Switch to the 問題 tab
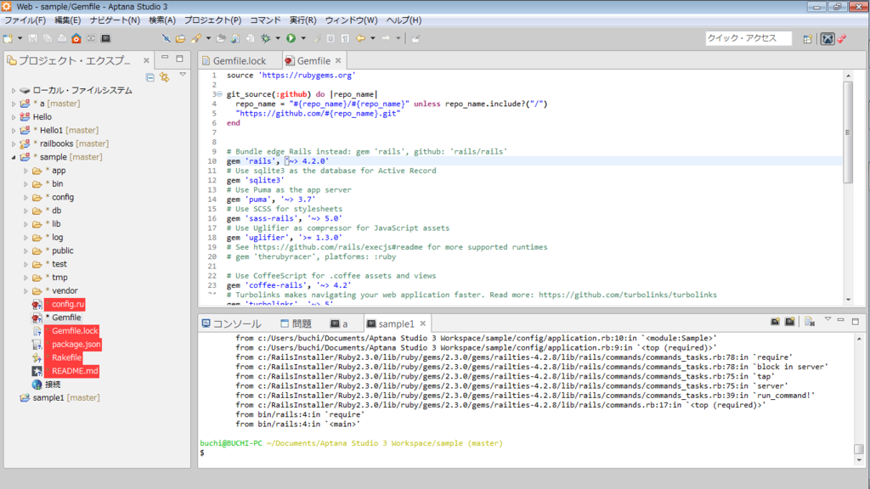 (x=297, y=323)
